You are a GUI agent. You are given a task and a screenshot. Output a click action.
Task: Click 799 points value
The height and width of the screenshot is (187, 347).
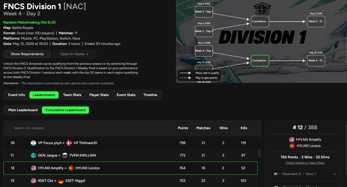pos(182,143)
